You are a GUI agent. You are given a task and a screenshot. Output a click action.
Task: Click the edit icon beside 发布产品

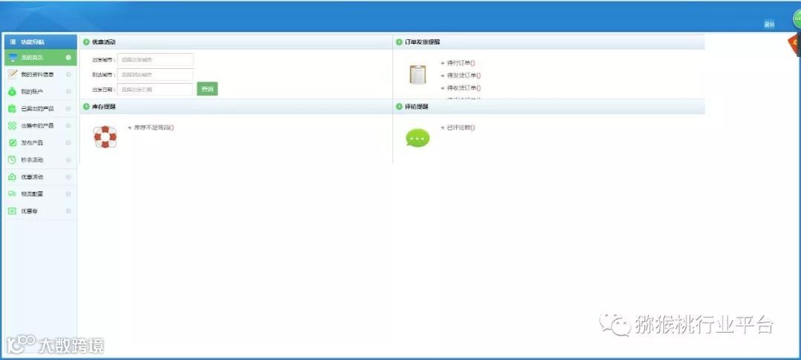(x=13, y=143)
